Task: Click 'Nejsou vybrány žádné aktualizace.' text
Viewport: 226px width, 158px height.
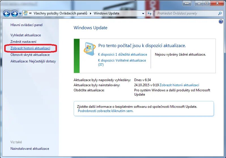Action: (180, 54)
